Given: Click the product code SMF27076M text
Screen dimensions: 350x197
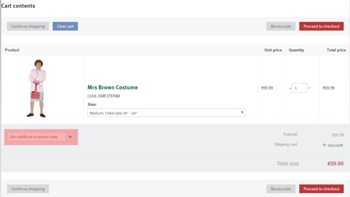Looking at the screenshot, I should pyautogui.click(x=109, y=96).
